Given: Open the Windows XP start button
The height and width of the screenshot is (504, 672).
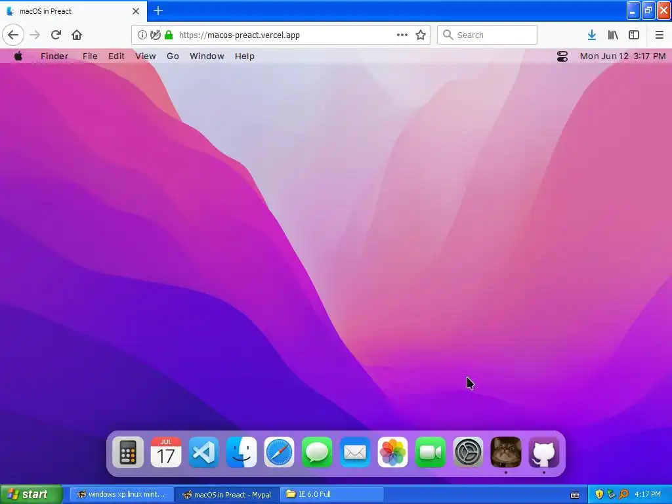Looking at the screenshot, I should coord(31,494).
